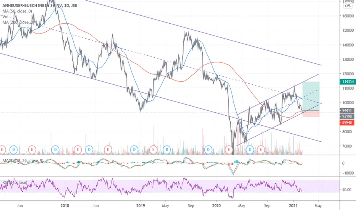Click the dividend marker just before the 2019 label
356x210 pixels.
pyautogui.click(x=134, y=150)
